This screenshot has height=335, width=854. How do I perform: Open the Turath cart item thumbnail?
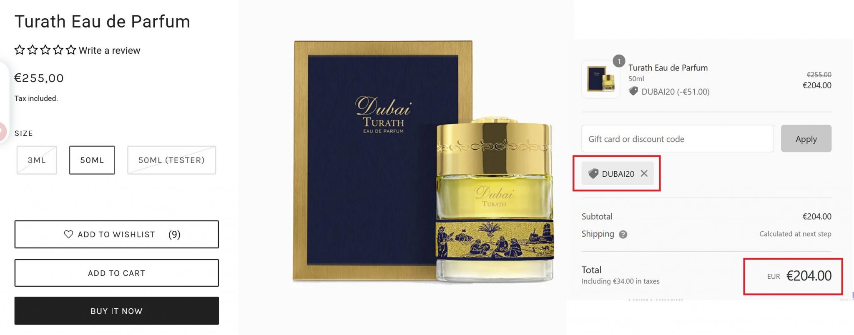click(x=601, y=79)
